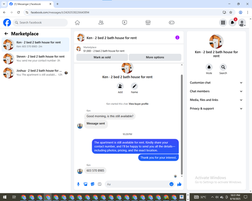Open the tab search dropdown in Chrome
This screenshot has width=252, height=201.
4,4
